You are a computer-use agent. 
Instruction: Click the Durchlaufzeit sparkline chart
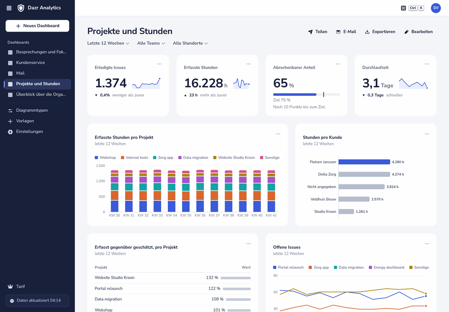[x=413, y=83]
